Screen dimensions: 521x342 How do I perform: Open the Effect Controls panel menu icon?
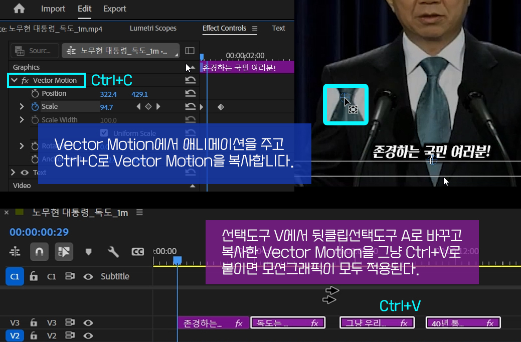(255, 29)
